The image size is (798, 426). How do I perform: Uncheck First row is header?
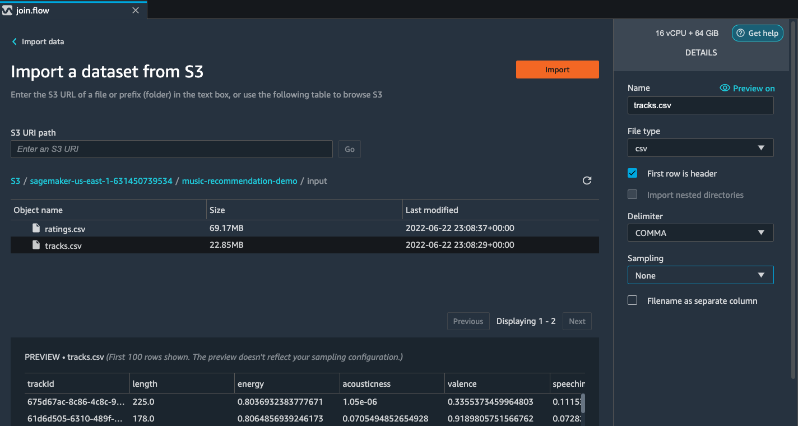click(x=633, y=173)
